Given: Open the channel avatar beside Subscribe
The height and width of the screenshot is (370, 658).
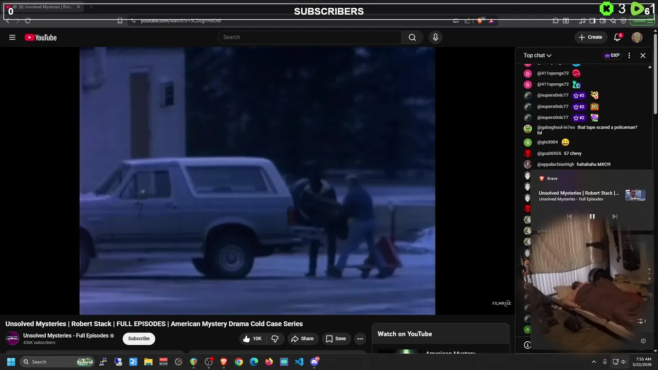Looking at the screenshot, I should pos(12,338).
